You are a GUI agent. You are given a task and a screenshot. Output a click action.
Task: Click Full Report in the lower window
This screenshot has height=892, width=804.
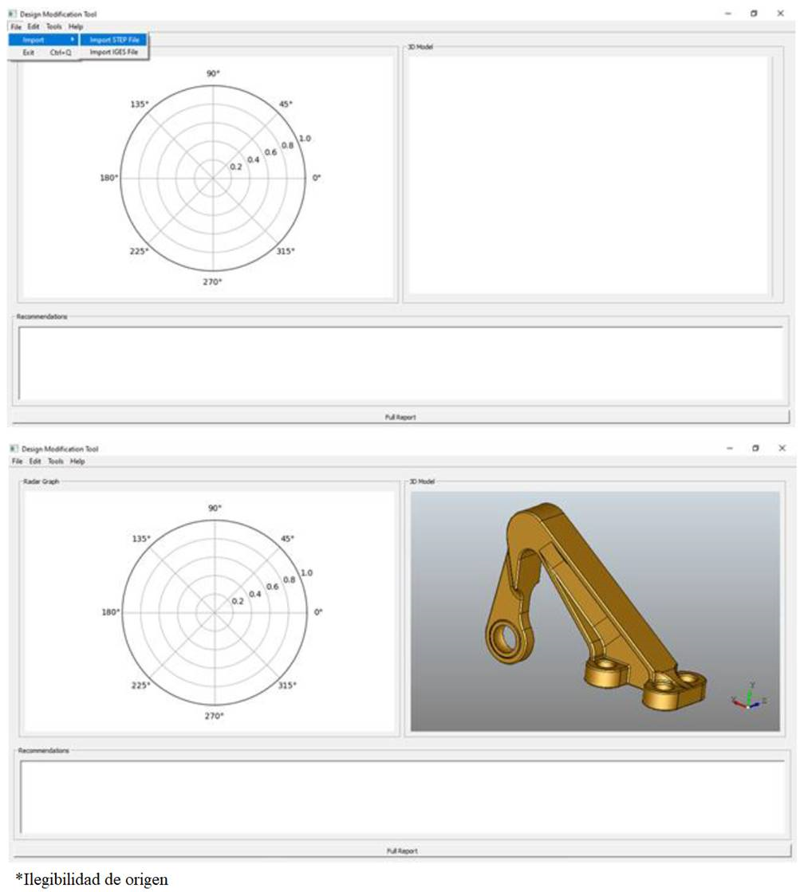(402, 850)
